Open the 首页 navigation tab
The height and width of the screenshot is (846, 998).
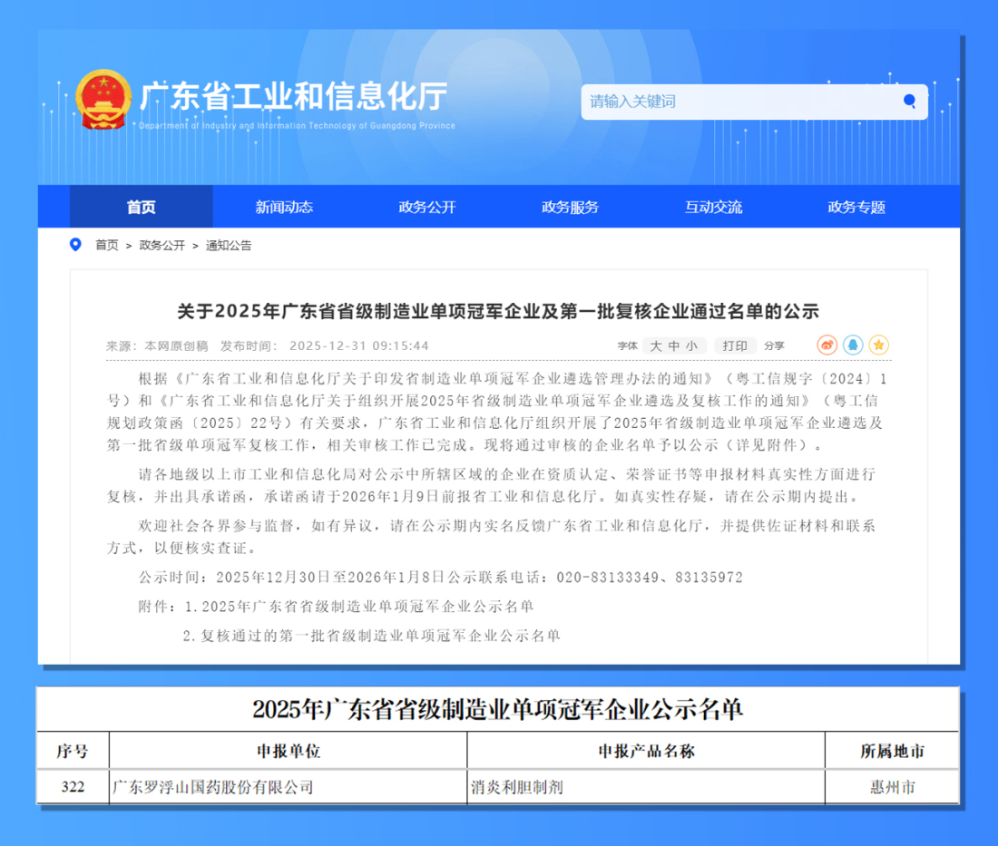141,207
